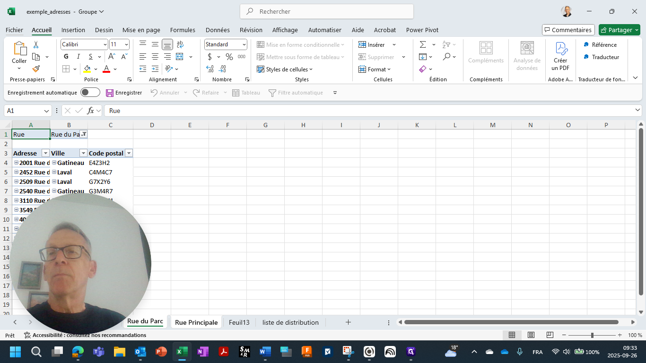Open Créer un PDF Adobe tool
The image size is (646, 363).
(x=560, y=56)
